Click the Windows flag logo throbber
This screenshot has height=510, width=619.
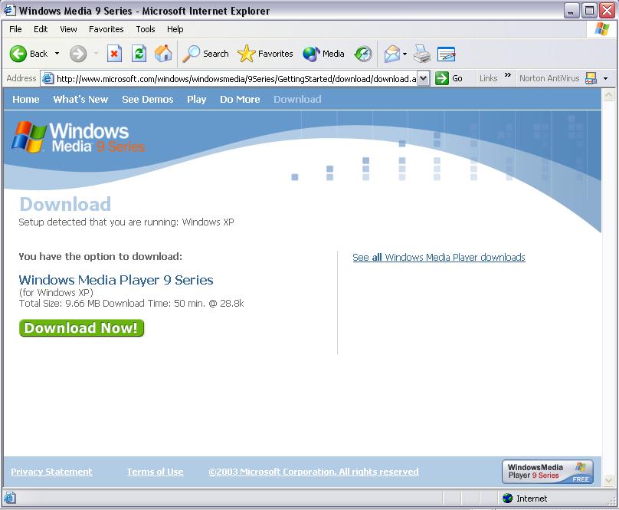[x=601, y=30]
